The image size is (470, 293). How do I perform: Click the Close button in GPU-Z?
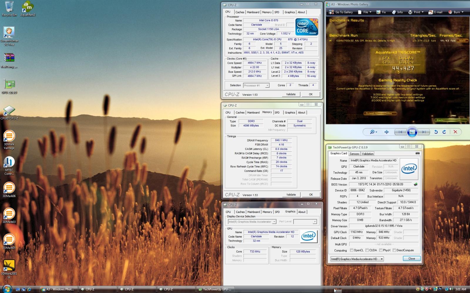pyautogui.click(x=412, y=258)
